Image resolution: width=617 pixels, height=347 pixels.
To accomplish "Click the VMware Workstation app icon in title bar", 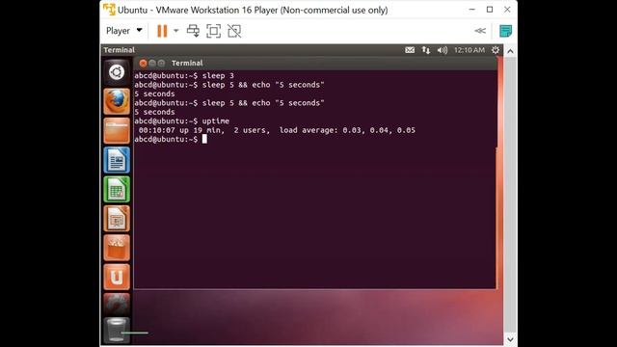I will [109, 10].
